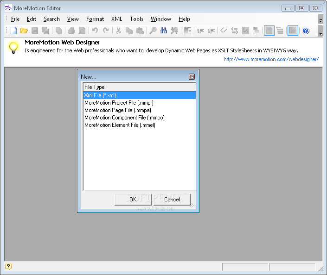Save file using single floppy-disk icon
This screenshot has height=275, width=327.
35,31
